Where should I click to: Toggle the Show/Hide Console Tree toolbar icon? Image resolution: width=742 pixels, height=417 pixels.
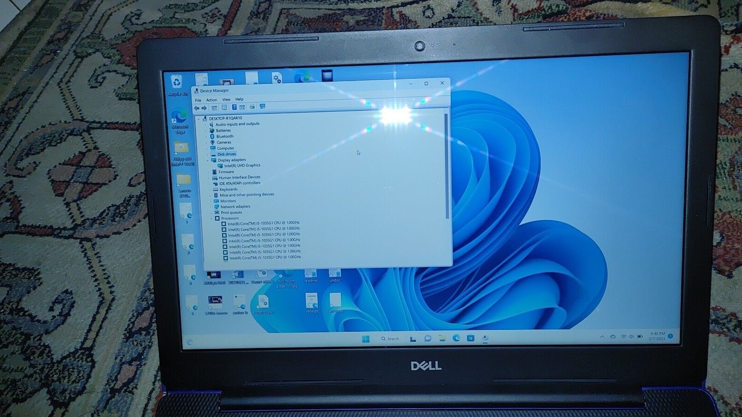pos(214,108)
